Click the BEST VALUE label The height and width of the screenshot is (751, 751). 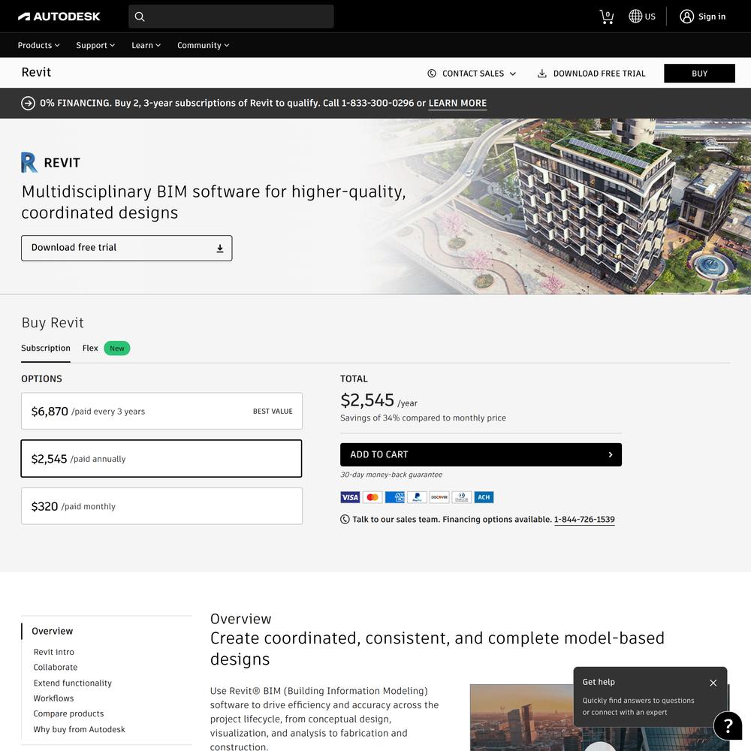[273, 412]
